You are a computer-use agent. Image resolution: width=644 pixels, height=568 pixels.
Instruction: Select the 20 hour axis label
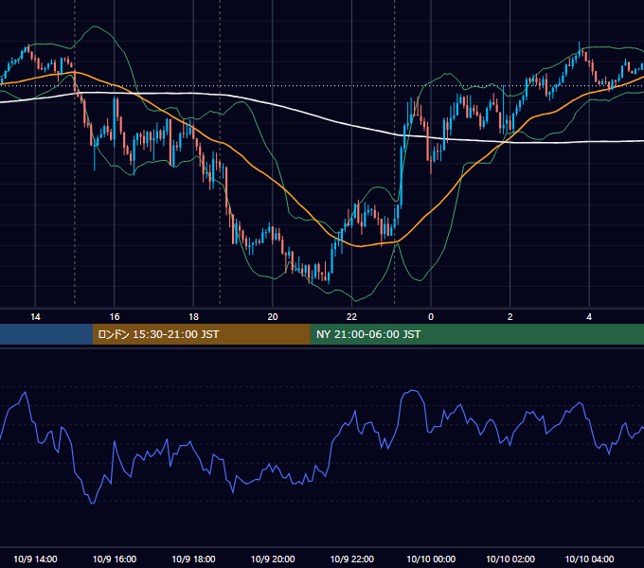tap(273, 317)
